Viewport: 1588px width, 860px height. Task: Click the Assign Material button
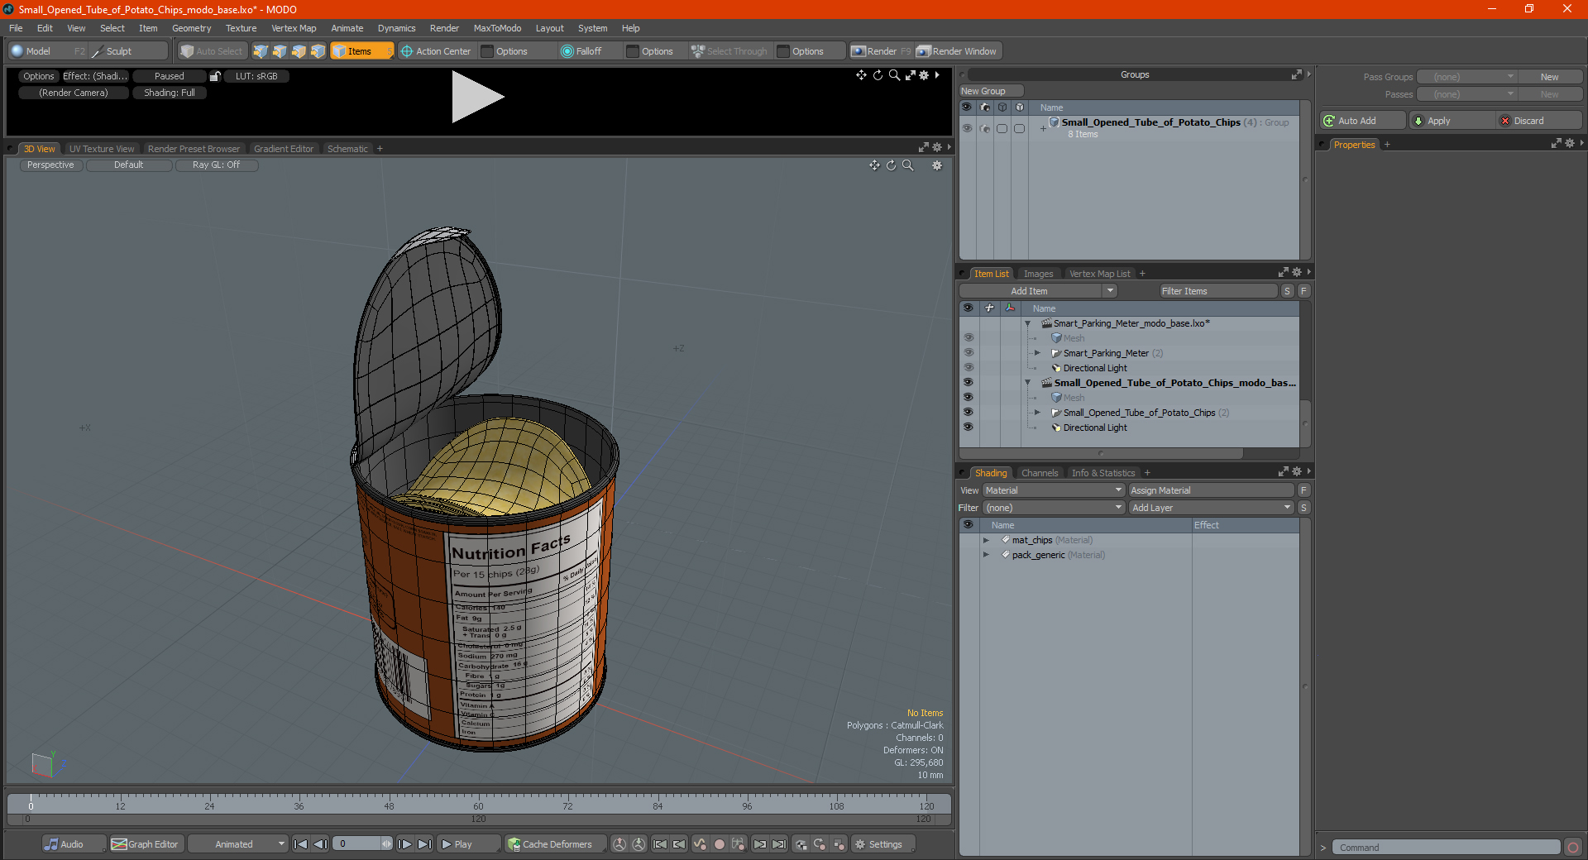(1212, 490)
